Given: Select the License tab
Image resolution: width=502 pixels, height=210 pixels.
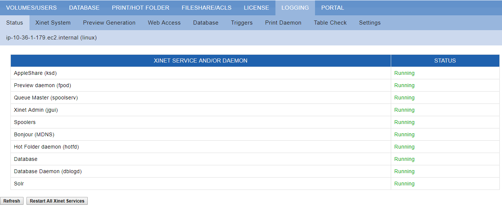Looking at the screenshot, I should click(x=256, y=8).
